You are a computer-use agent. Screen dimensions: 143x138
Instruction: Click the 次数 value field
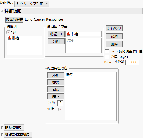click(x=60, y=103)
